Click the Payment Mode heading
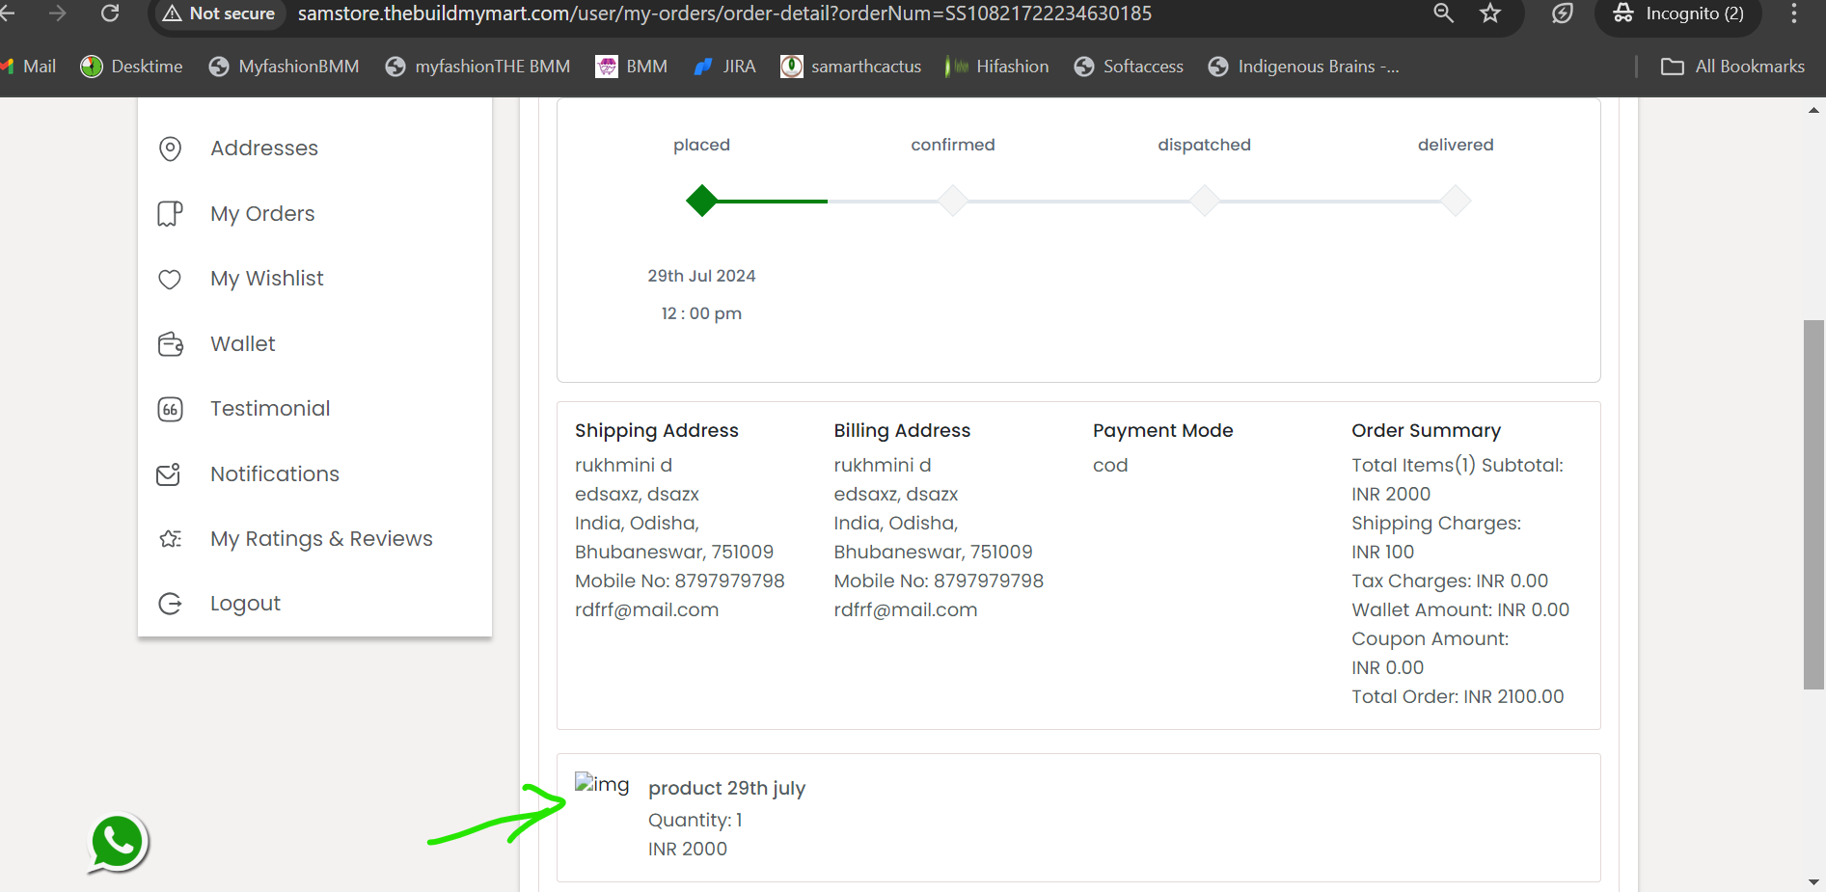The image size is (1826, 892). click(x=1162, y=430)
